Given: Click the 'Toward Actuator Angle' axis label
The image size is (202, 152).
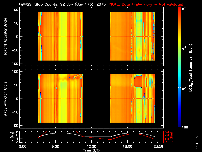Looking at the screenshot, I should pos(5,36).
